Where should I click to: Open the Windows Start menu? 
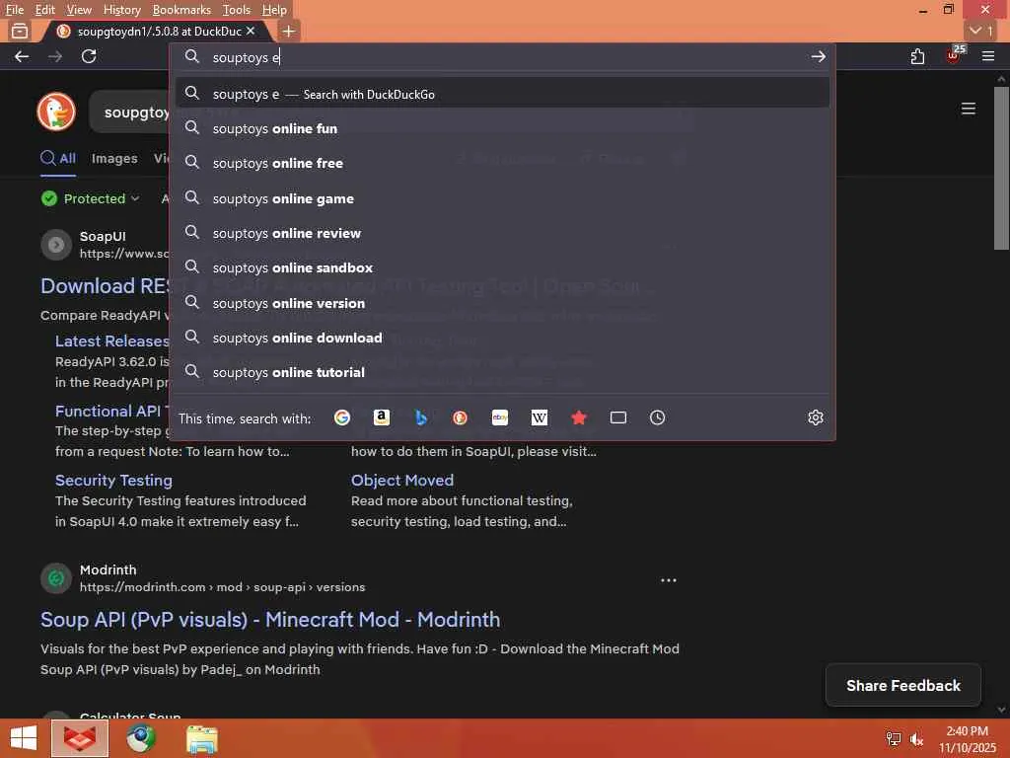[24, 738]
